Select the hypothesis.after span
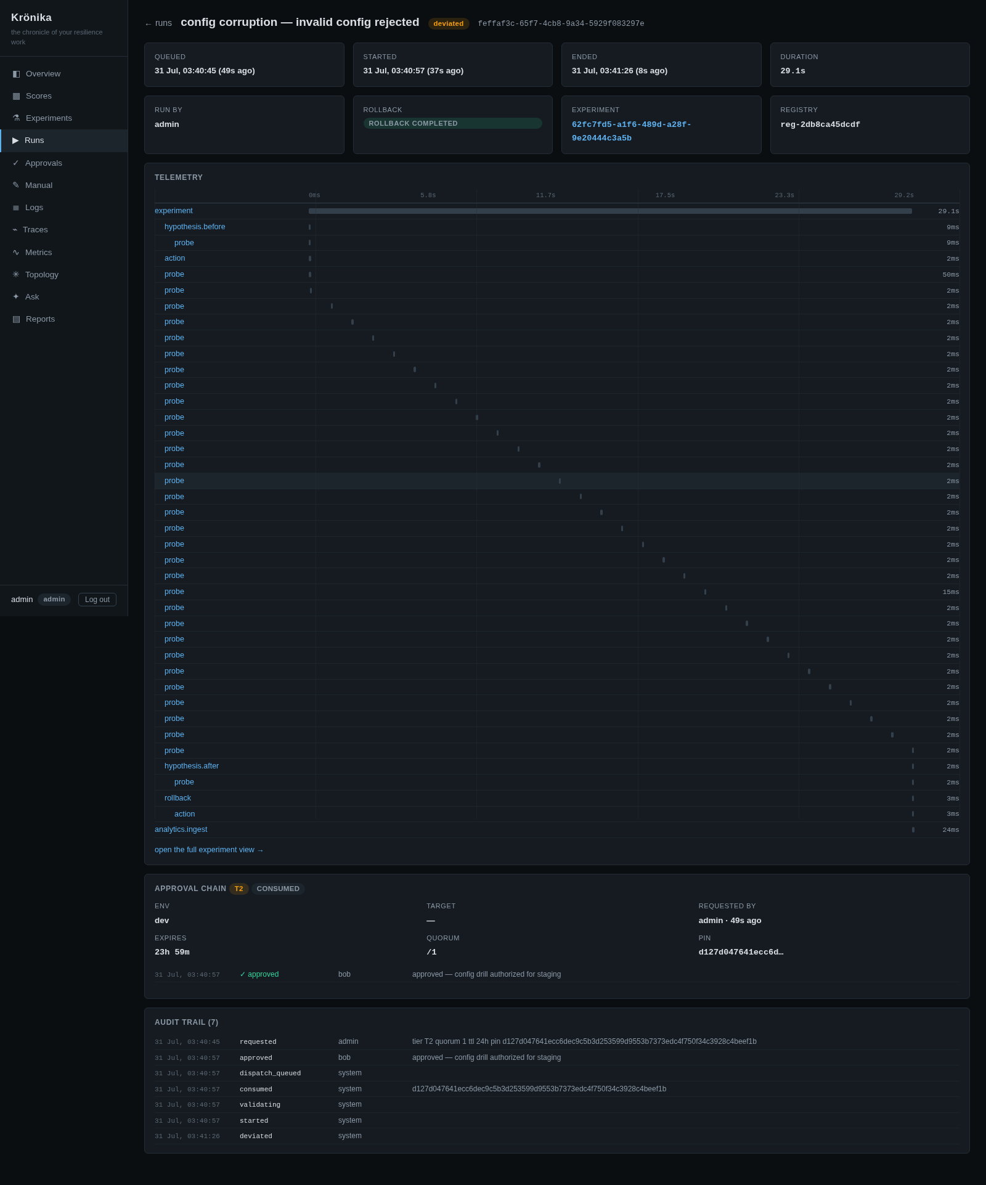This screenshot has height=1185, width=986. point(192,766)
